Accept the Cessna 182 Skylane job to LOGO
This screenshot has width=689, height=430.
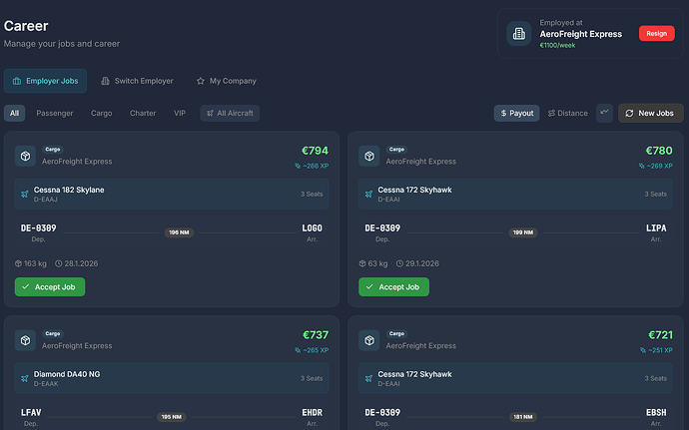coord(50,286)
